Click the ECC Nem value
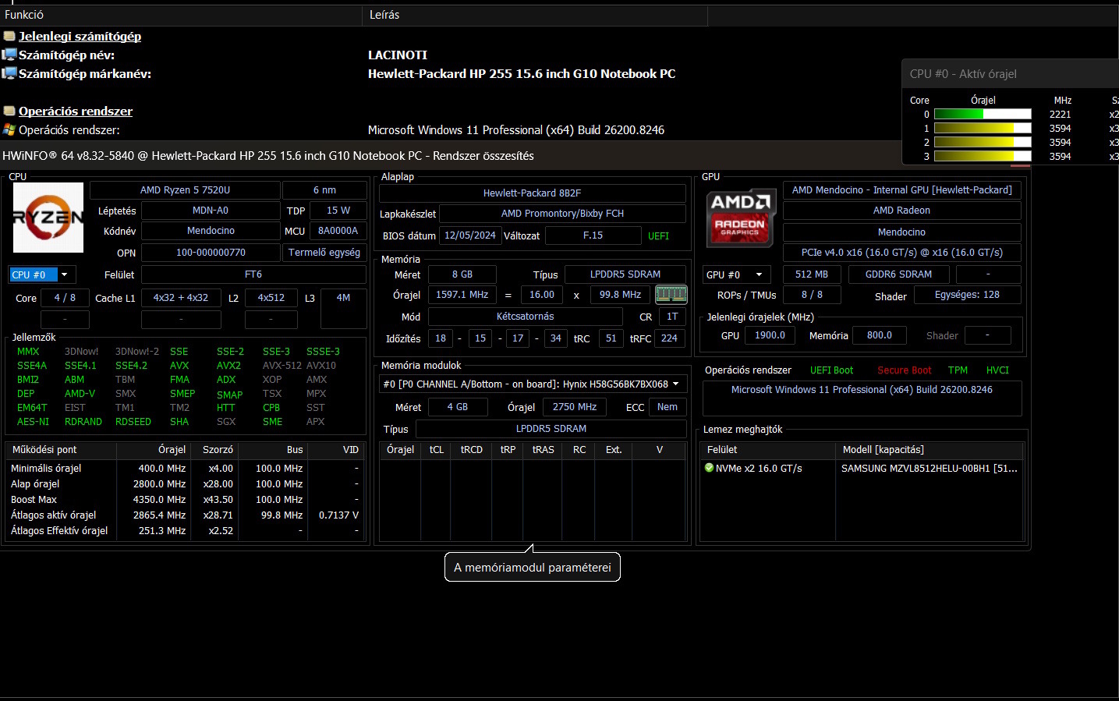Screen dimensions: 1119x701 tap(668, 407)
